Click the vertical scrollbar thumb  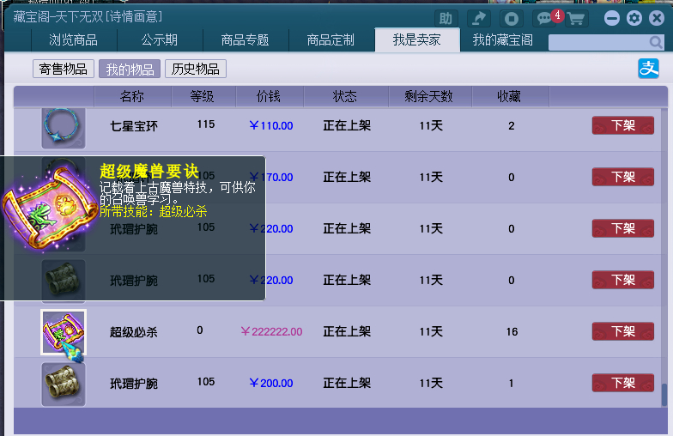pos(664,395)
